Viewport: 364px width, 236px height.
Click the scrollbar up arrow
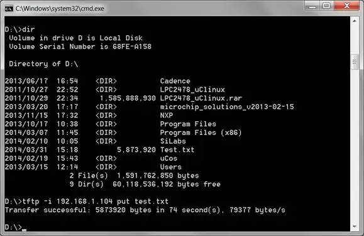click(355, 21)
